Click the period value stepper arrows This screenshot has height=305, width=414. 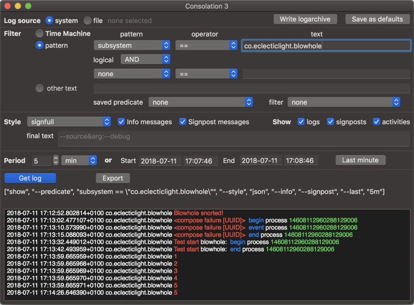coord(55,160)
